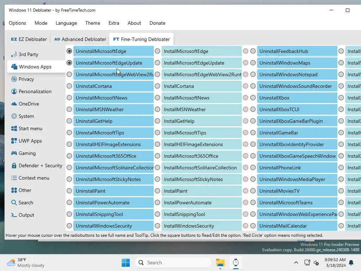Click the InstallPowerAutomate button
This screenshot has height=271, width=361.
point(201,203)
